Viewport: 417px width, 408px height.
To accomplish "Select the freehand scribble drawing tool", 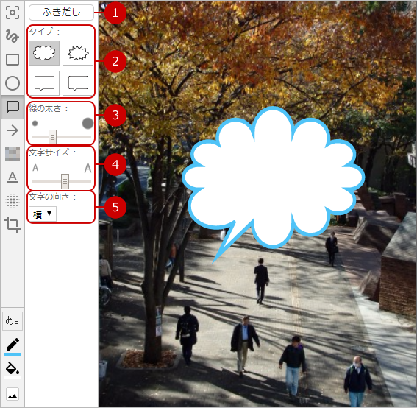I will (x=13, y=35).
